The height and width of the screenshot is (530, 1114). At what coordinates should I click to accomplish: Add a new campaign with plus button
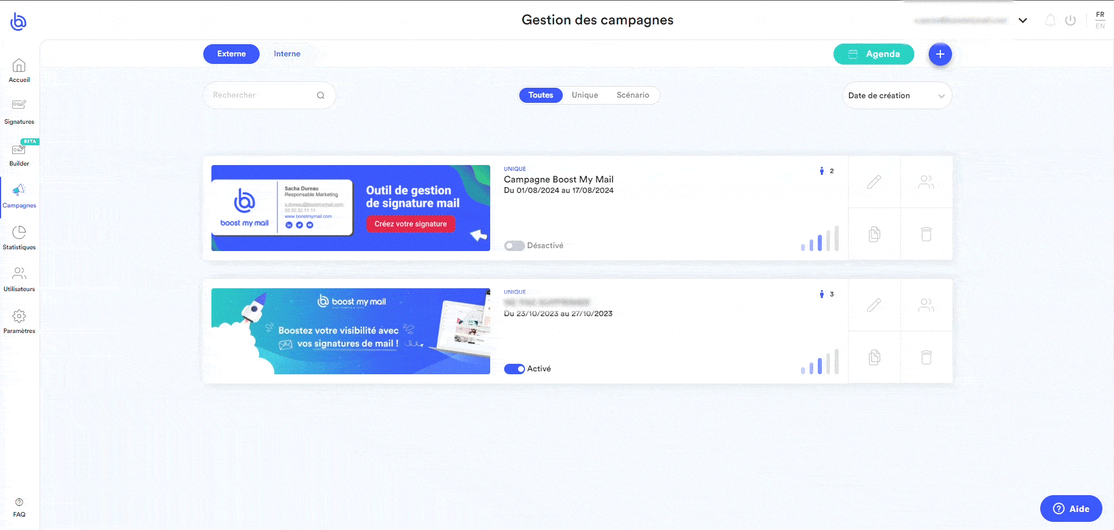[940, 54]
